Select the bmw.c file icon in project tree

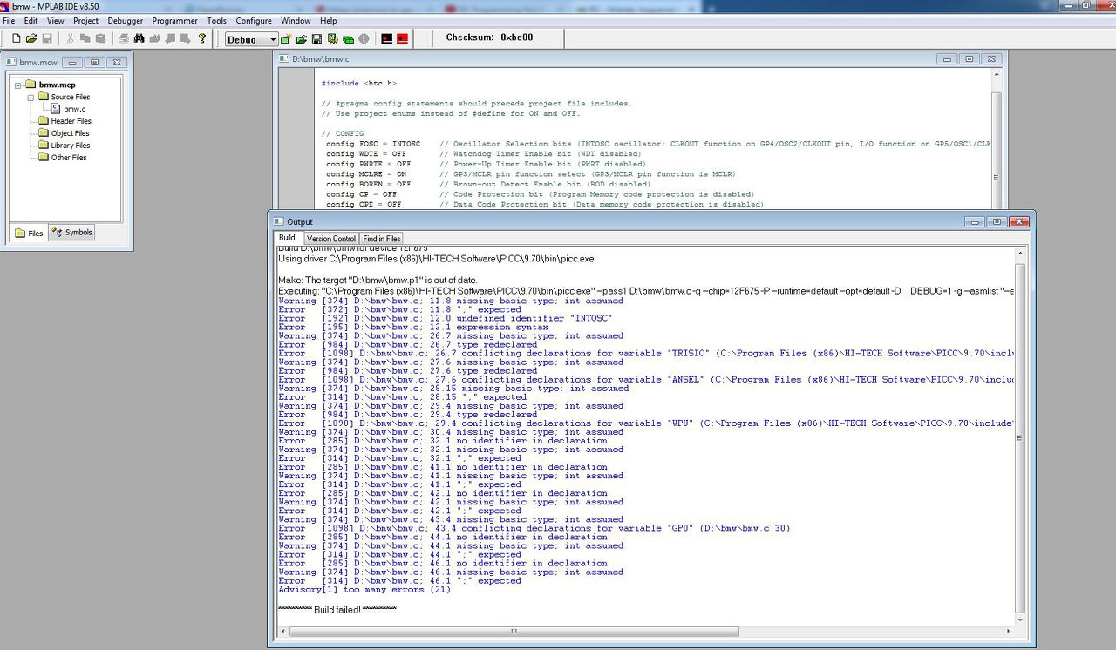57,109
